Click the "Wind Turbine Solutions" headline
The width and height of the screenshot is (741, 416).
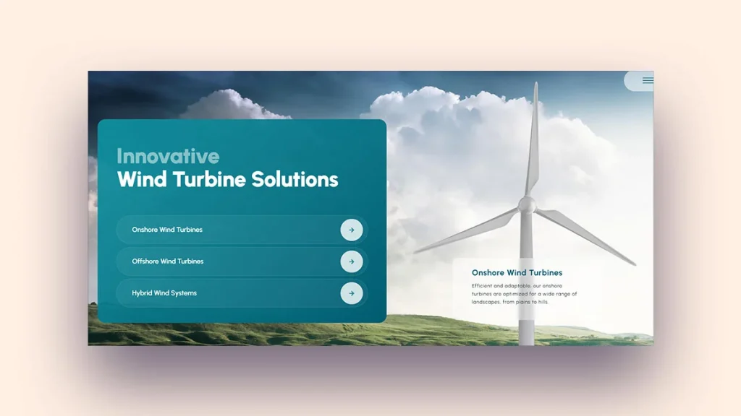pyautogui.click(x=227, y=179)
